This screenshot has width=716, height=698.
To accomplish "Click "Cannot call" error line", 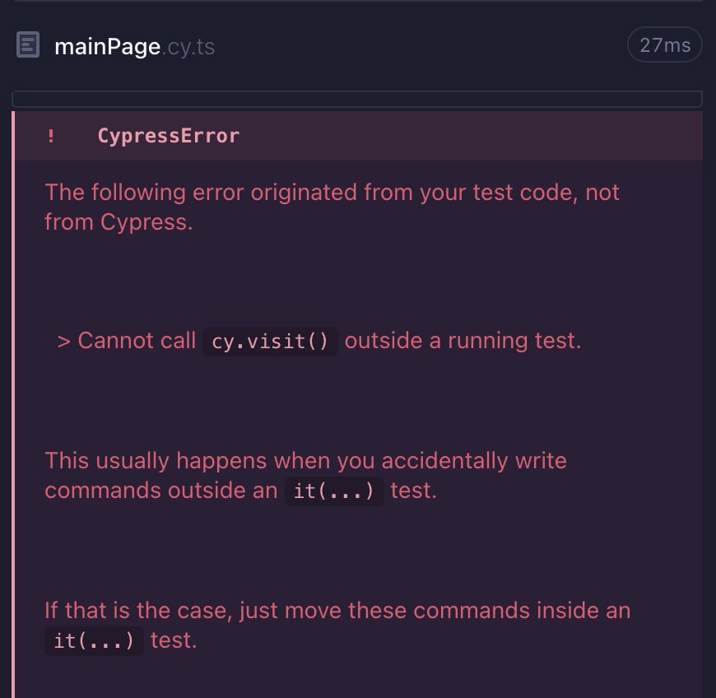I will [x=319, y=341].
